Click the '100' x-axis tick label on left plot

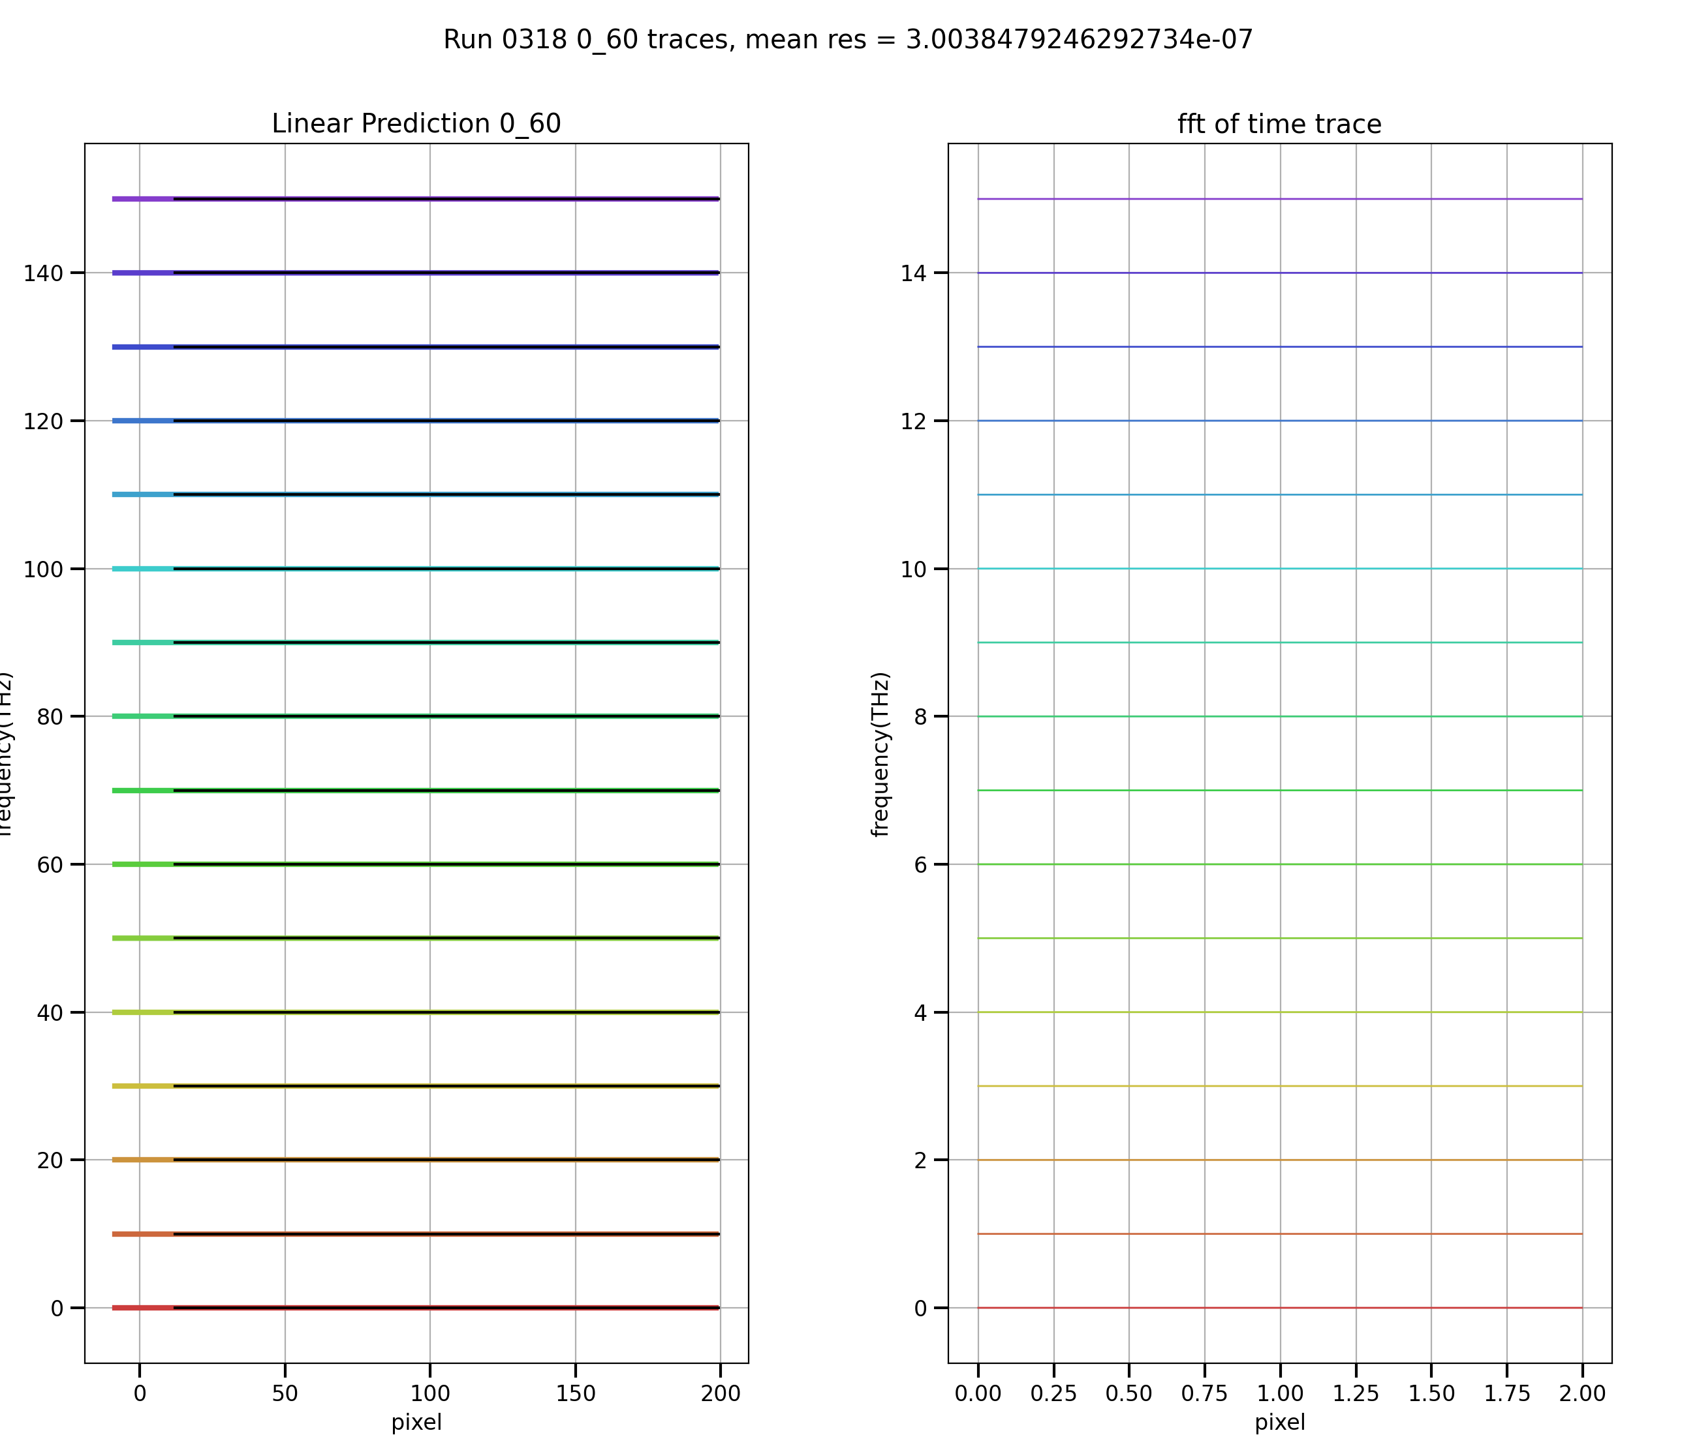[429, 1393]
